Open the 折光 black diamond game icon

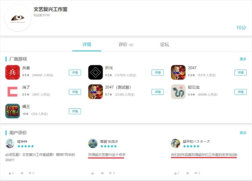click(x=95, y=72)
